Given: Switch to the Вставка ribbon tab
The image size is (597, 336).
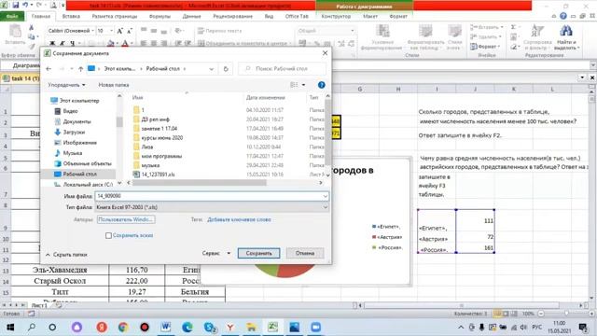Looking at the screenshot, I should (71, 17).
